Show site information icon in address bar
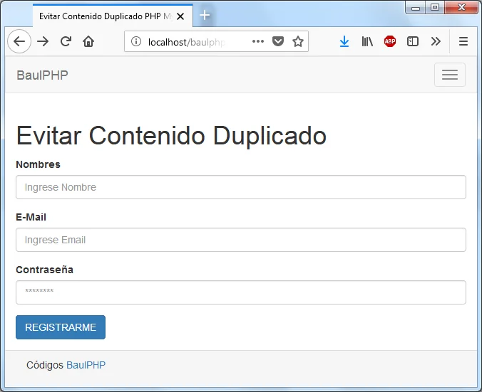Screen dimensions: 482x392 pos(136,41)
